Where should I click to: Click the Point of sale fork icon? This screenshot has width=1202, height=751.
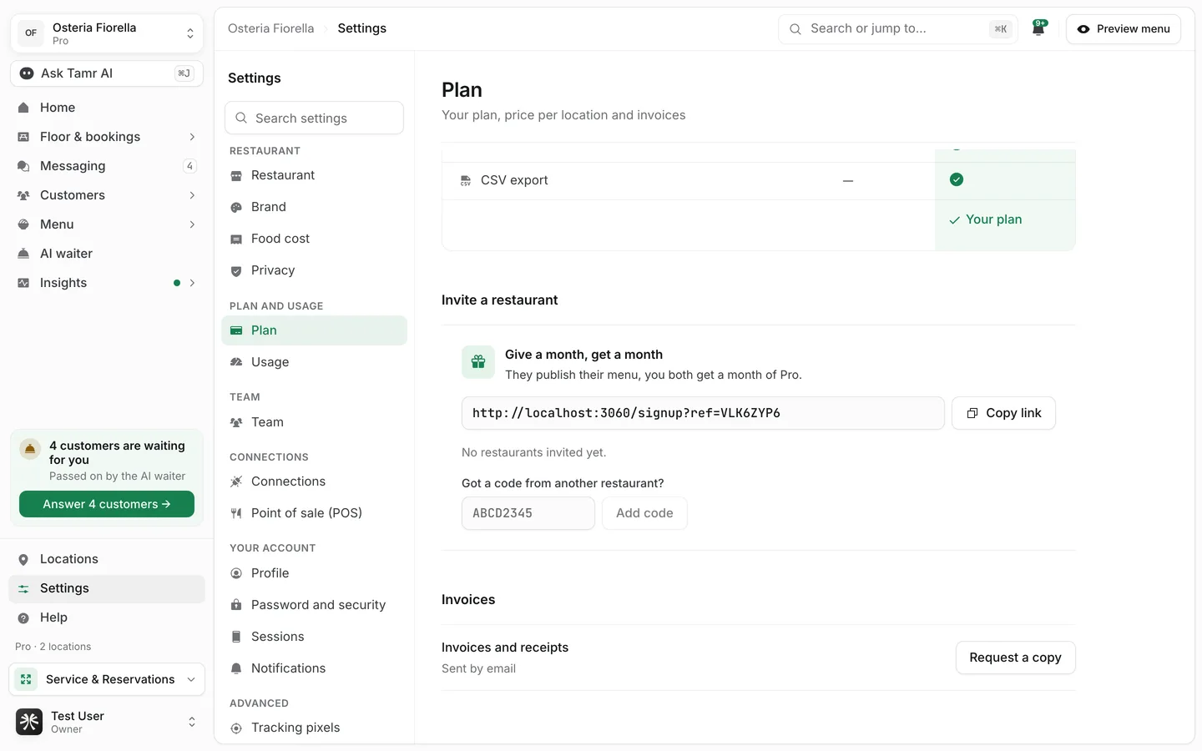click(x=236, y=513)
